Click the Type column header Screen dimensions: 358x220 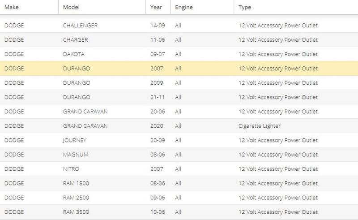pos(245,8)
